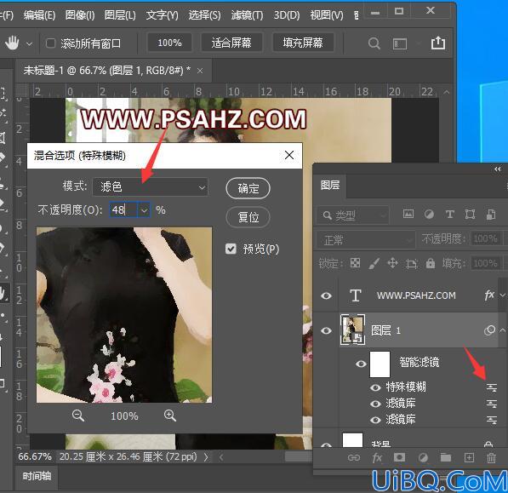Select the Hand tool in options bar
The height and width of the screenshot is (493, 508).
[12, 43]
